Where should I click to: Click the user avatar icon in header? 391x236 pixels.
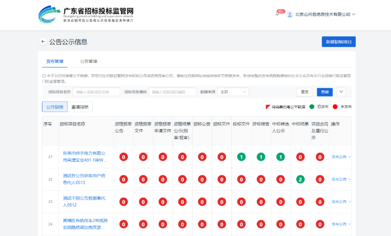(x=289, y=14)
